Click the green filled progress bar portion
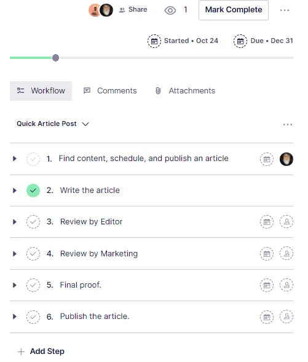The width and height of the screenshot is (308, 362). pyautogui.click(x=31, y=58)
